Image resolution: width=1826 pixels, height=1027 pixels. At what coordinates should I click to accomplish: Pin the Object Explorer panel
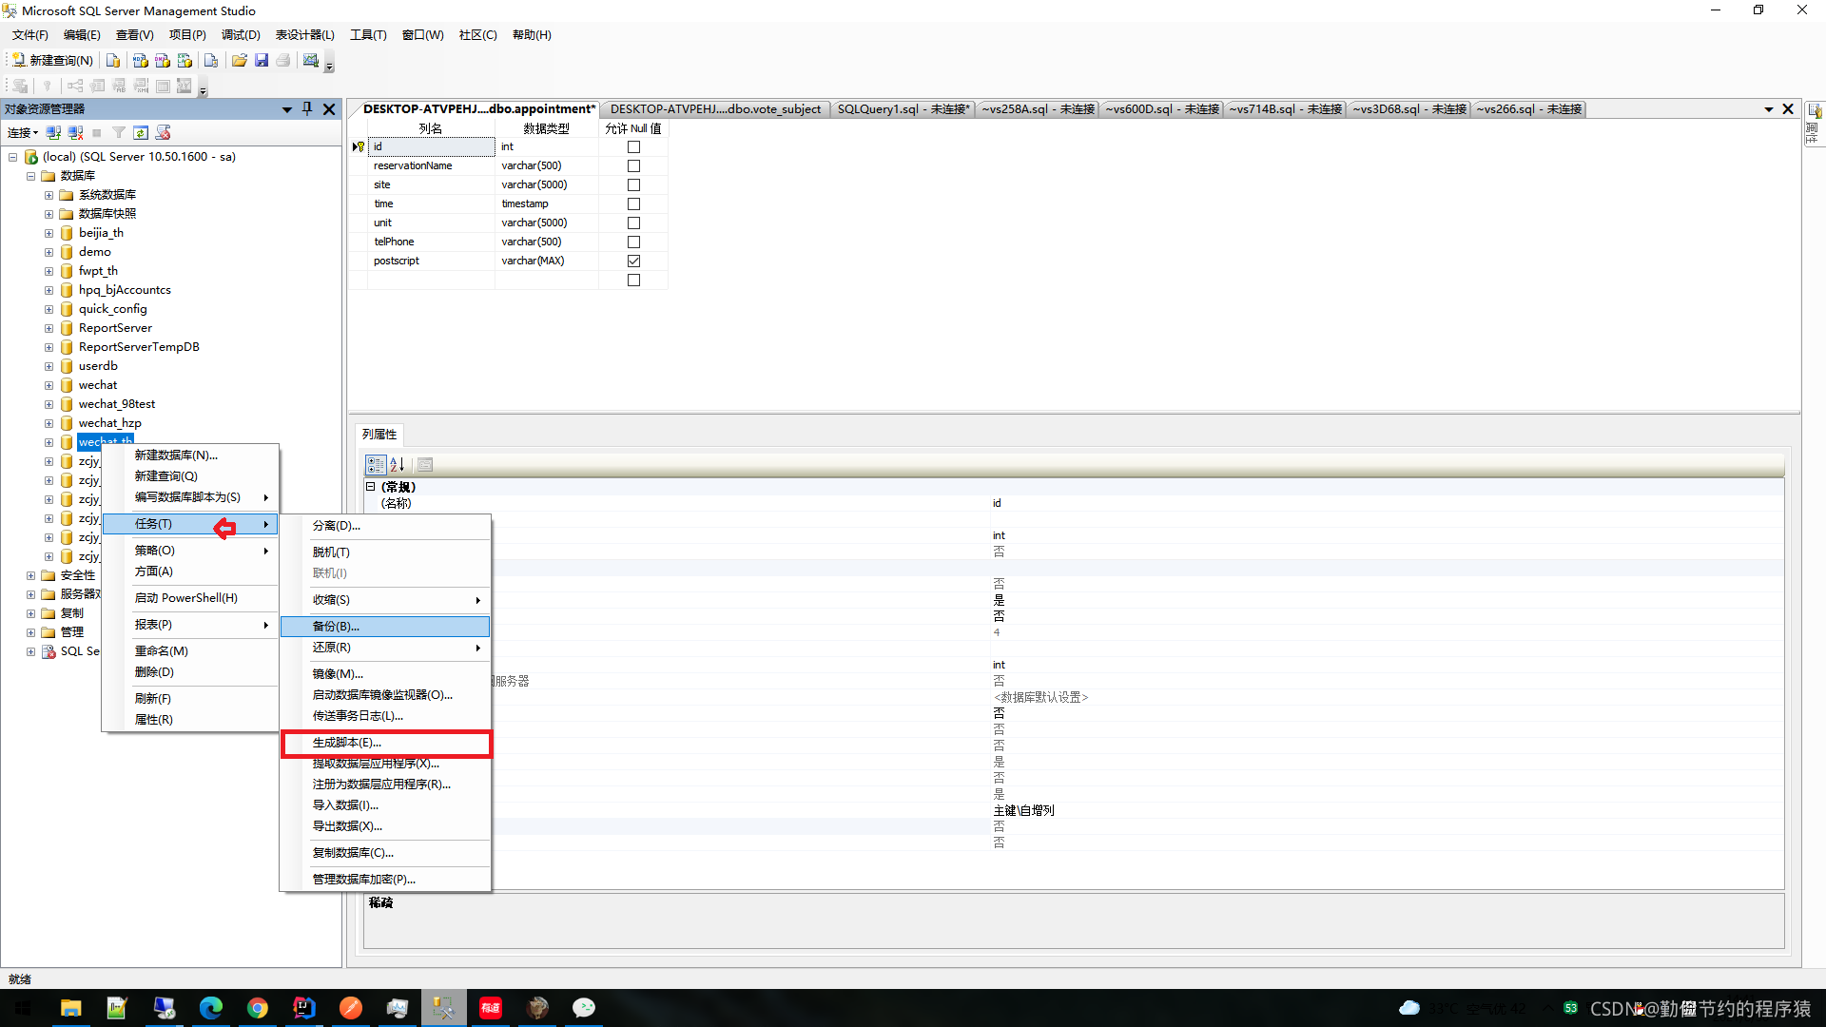(x=307, y=108)
